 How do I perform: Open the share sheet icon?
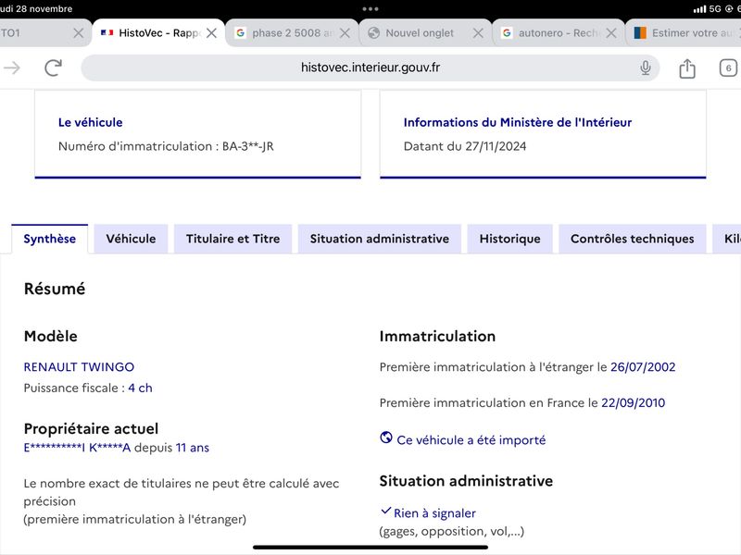point(687,68)
